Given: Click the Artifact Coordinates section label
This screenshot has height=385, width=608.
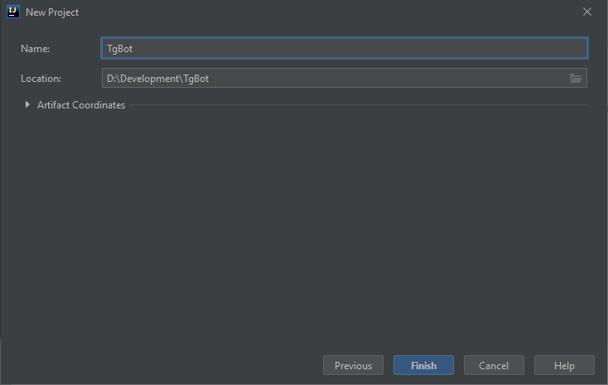Looking at the screenshot, I should click(81, 105).
